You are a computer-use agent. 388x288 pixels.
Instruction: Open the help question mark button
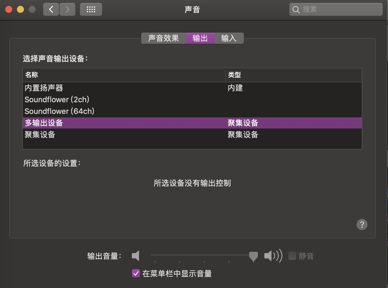coord(362,225)
